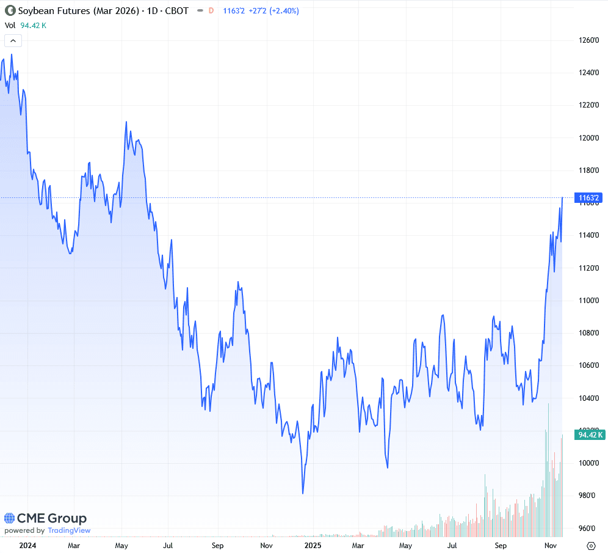Viewport: 608px width, 553px height.
Task: Click the 1260'0 price axis label
Action: point(588,40)
